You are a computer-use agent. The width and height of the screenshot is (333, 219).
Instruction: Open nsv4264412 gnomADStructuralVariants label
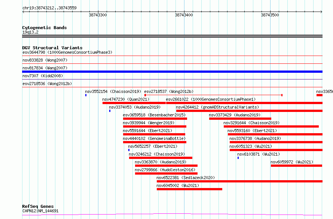(217, 107)
